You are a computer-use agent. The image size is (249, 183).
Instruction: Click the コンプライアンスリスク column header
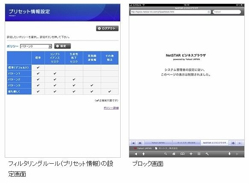(x=55, y=58)
